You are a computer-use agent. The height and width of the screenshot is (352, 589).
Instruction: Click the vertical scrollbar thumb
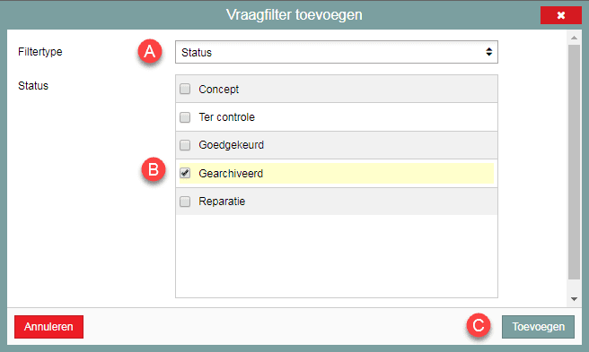tap(574, 162)
